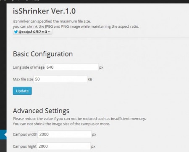Click into the Campus hight input field
This screenshot has height=152, width=189.
(64, 146)
